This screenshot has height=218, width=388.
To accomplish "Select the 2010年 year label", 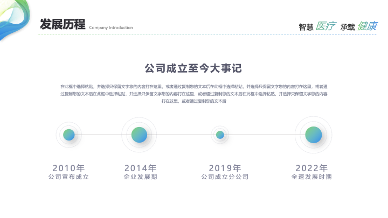I will click(x=68, y=168).
